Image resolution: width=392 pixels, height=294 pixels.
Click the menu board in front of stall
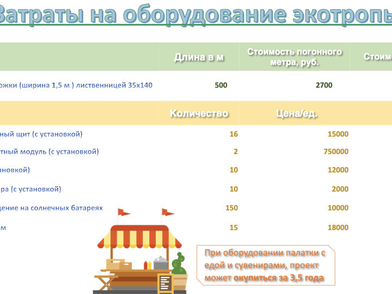pyautogui.click(x=164, y=282)
